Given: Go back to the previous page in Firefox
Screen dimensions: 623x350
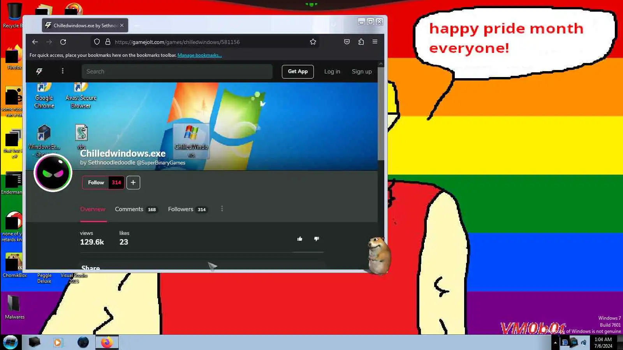Looking at the screenshot, I should tap(35, 42).
